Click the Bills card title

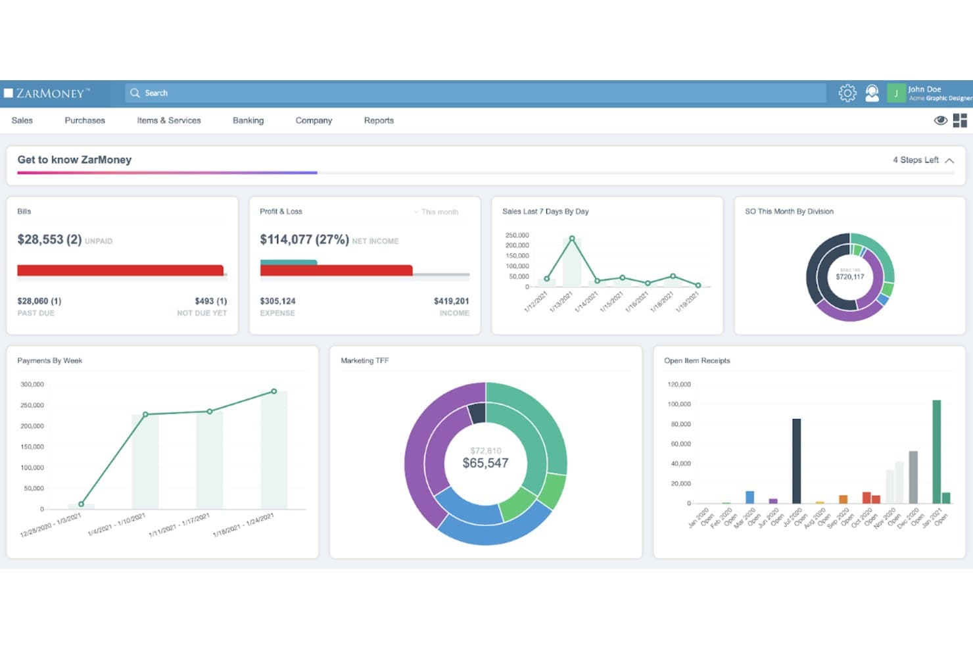[x=24, y=212]
